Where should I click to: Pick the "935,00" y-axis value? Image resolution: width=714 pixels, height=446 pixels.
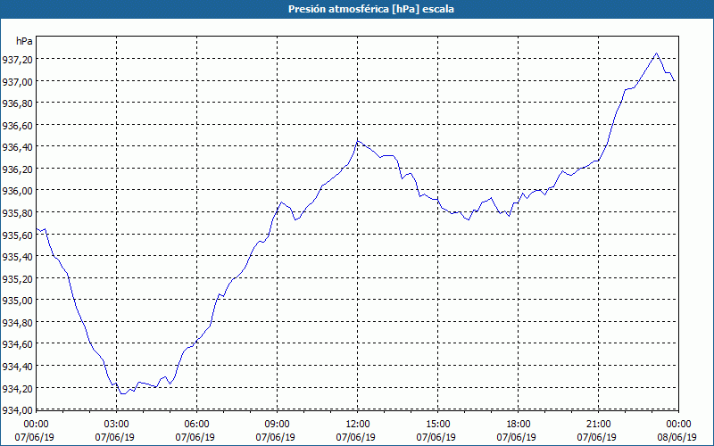pyautogui.click(x=17, y=301)
